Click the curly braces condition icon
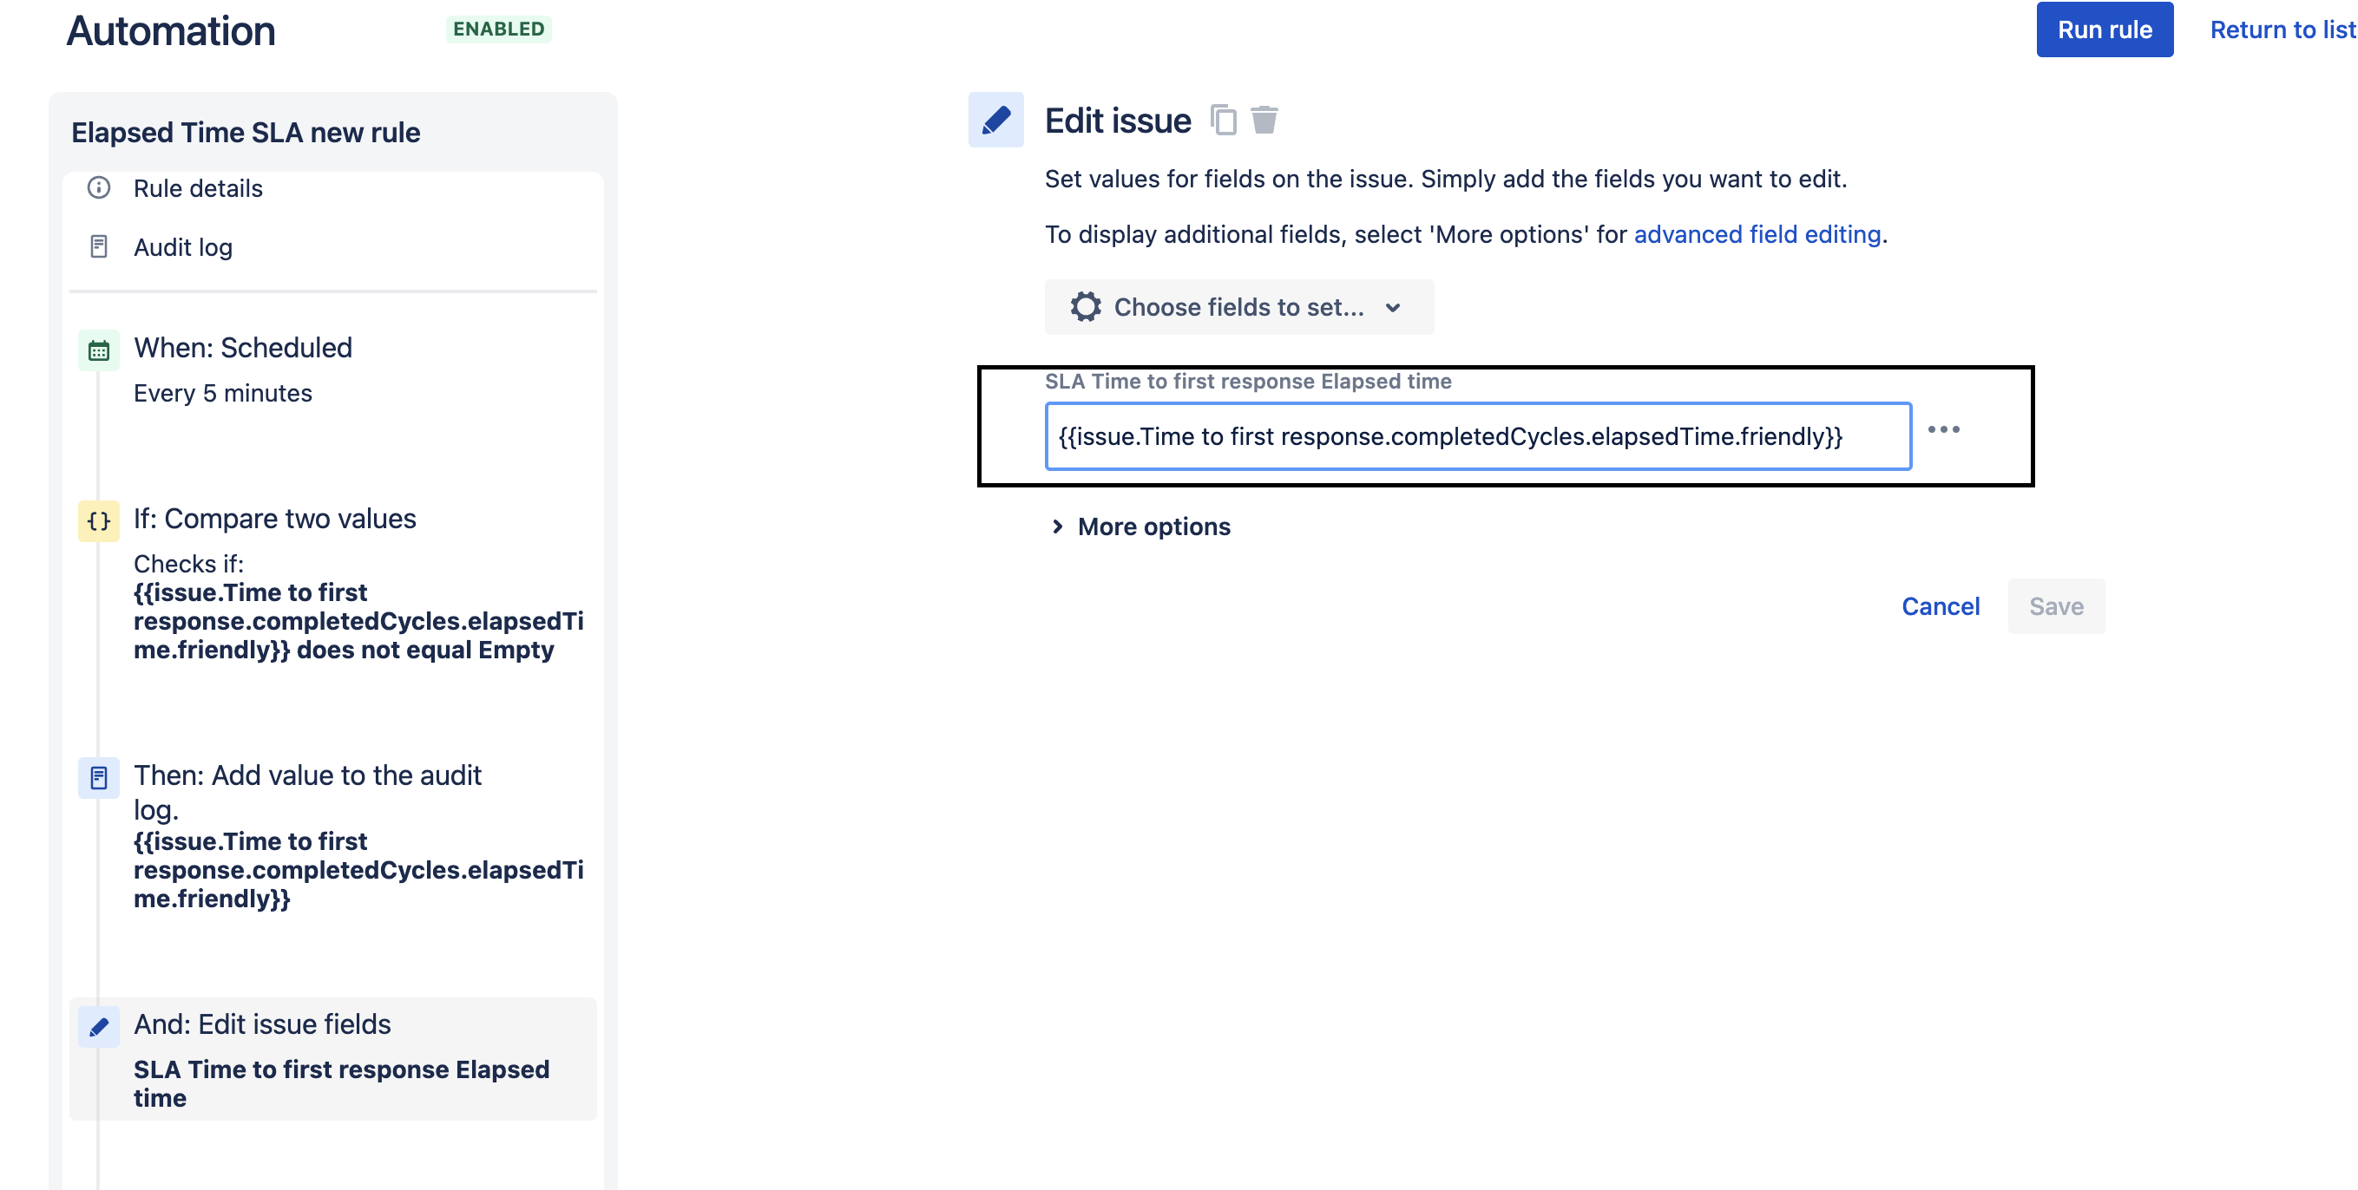The image size is (2358, 1190). pos(99,520)
